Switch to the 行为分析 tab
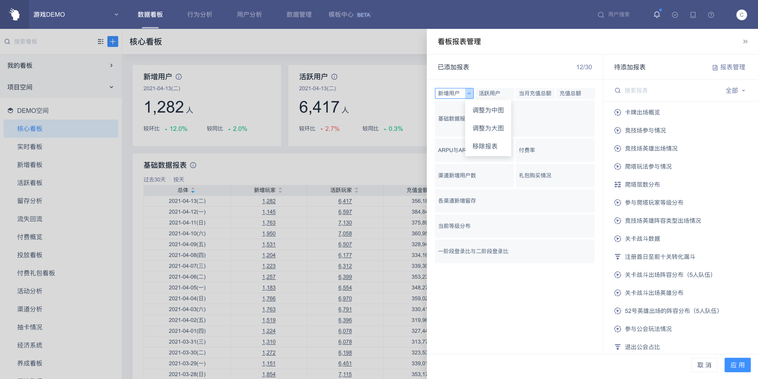 click(200, 15)
